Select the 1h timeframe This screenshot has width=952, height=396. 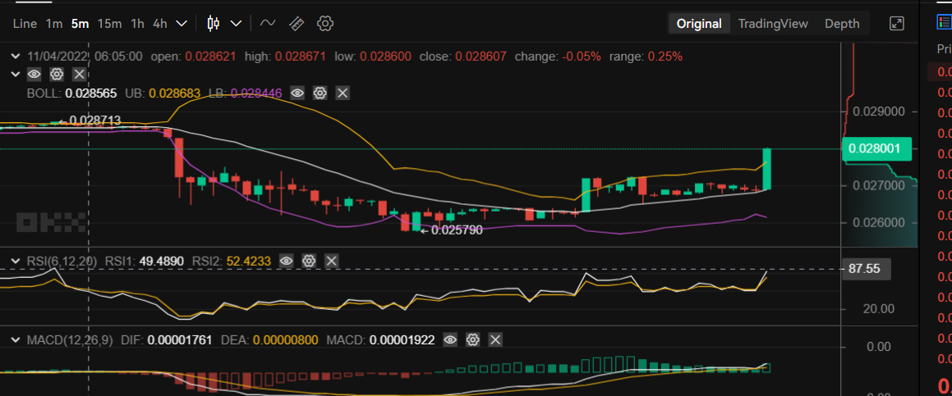[138, 24]
